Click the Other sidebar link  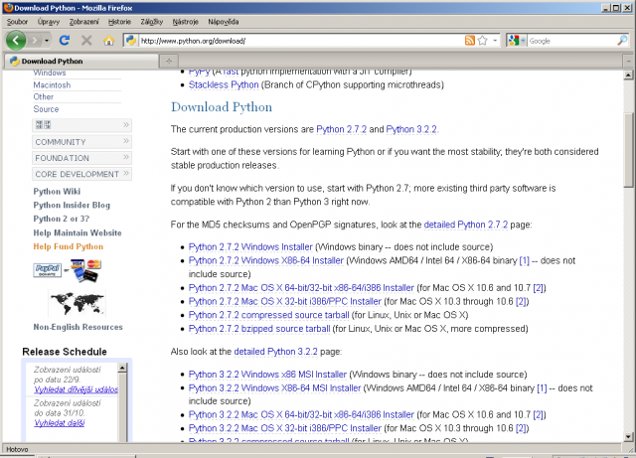point(44,96)
